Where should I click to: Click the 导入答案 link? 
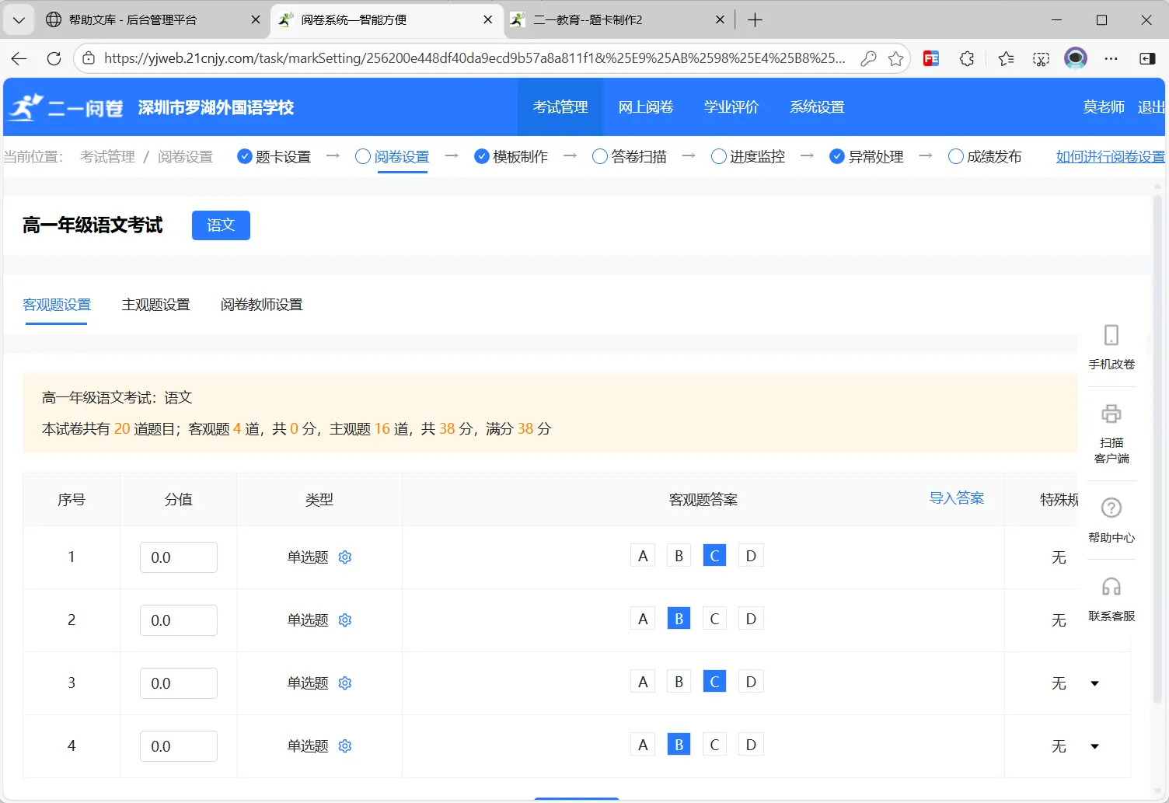pos(957,498)
